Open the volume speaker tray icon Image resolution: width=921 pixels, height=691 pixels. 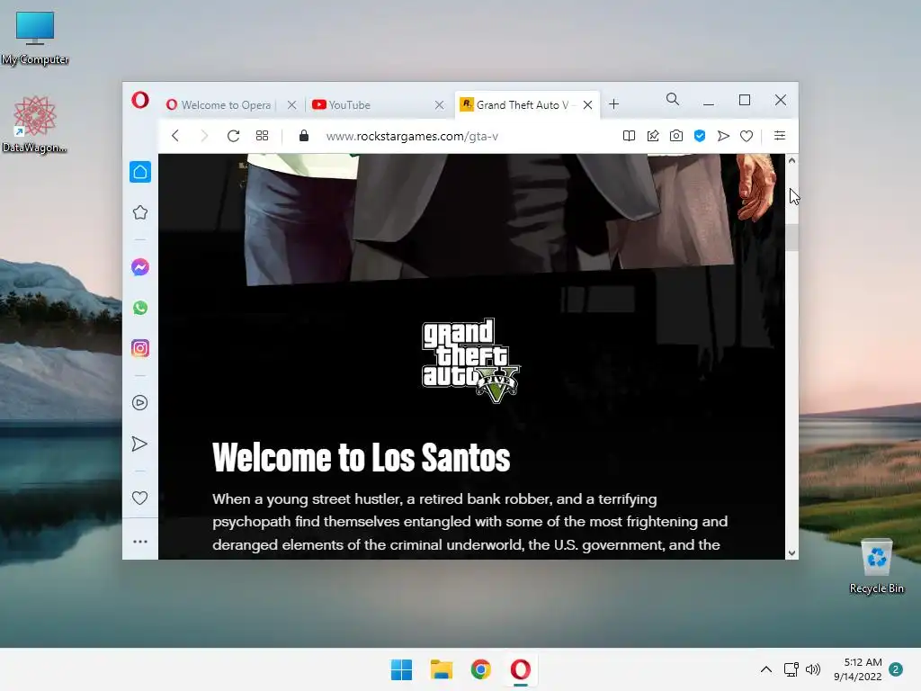click(813, 669)
